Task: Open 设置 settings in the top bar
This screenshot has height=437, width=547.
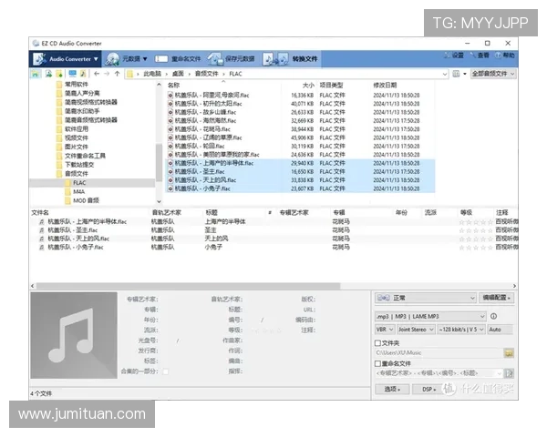Action: click(453, 55)
